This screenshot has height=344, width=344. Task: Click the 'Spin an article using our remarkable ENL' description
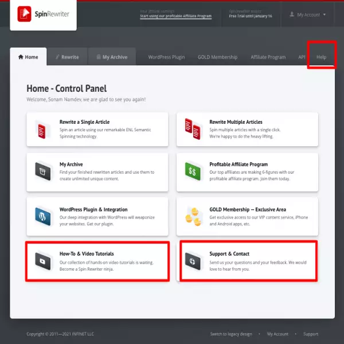(105, 133)
